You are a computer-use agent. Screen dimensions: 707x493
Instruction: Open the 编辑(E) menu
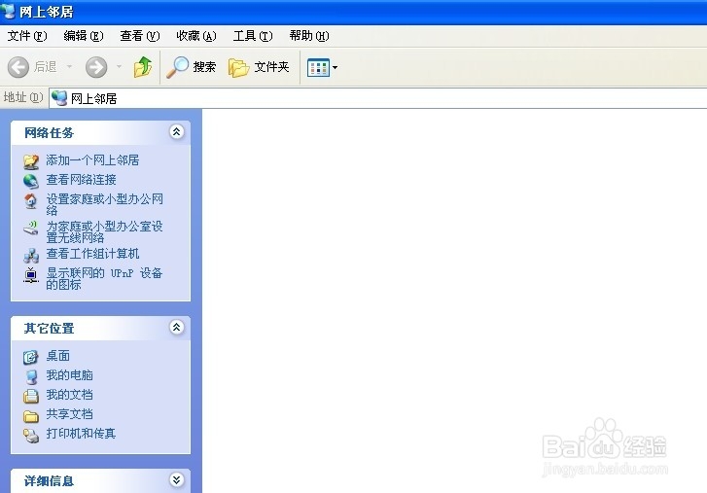(84, 36)
